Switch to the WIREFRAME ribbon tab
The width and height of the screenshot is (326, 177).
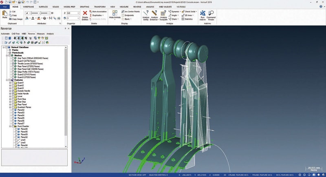click(29, 7)
